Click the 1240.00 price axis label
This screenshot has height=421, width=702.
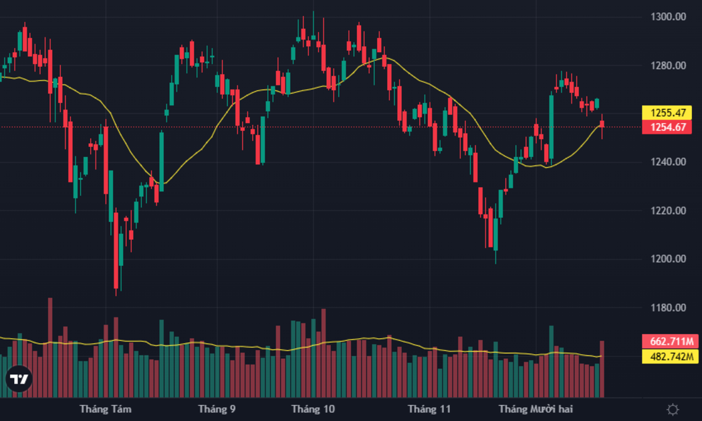tap(668, 162)
